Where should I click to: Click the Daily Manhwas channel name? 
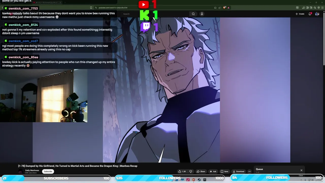coord(32,170)
